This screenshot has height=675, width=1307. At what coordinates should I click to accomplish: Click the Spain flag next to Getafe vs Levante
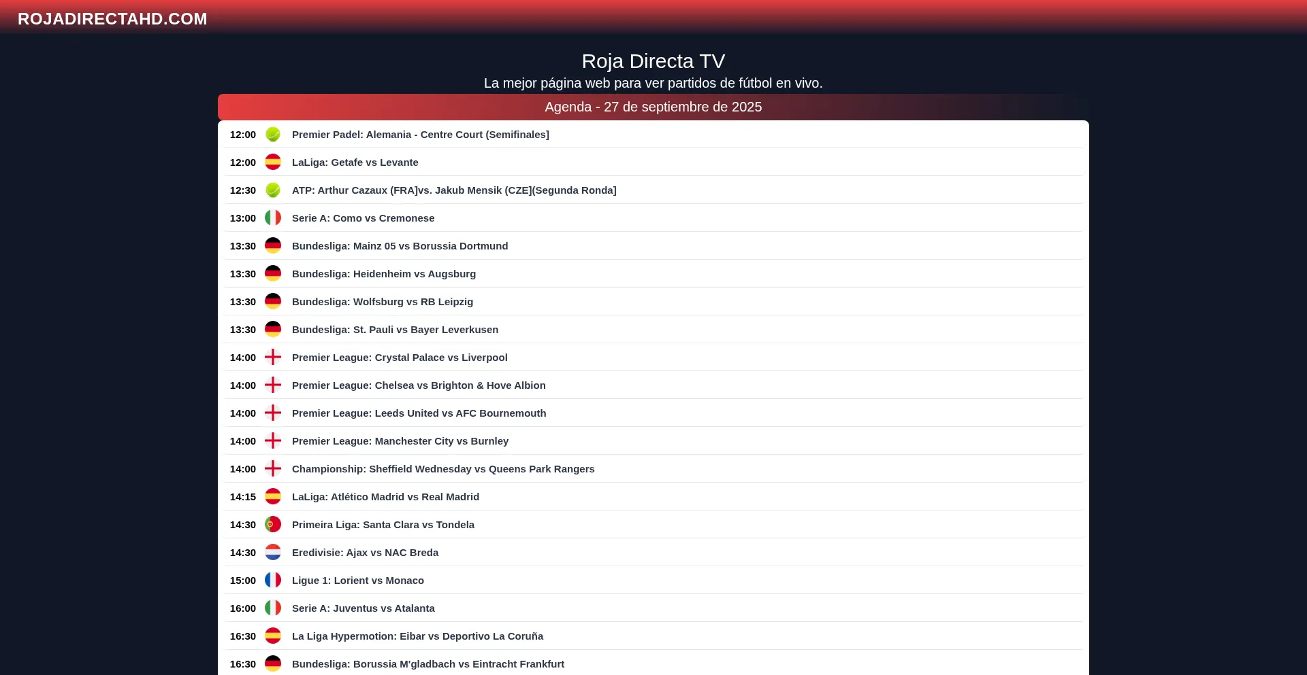click(x=273, y=162)
